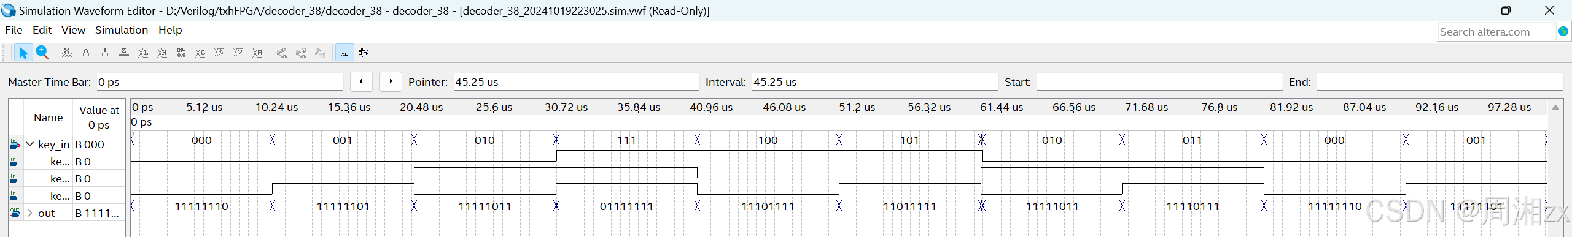Click the 51.2 us ruler mark
This screenshot has width=1572, height=237.
(x=857, y=107)
